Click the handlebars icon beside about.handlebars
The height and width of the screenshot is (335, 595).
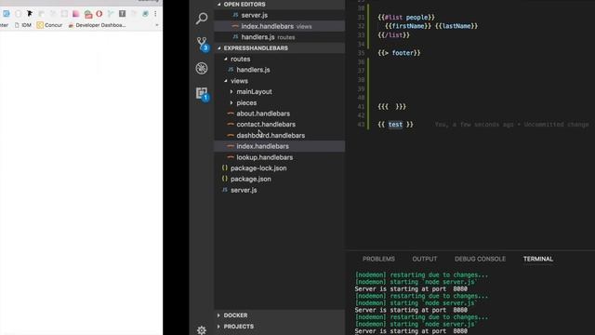pos(231,114)
